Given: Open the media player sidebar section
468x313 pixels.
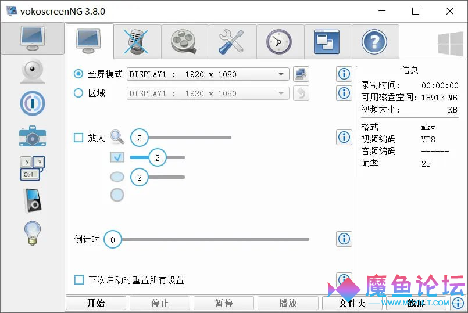Looking at the screenshot, I should 33,200.
